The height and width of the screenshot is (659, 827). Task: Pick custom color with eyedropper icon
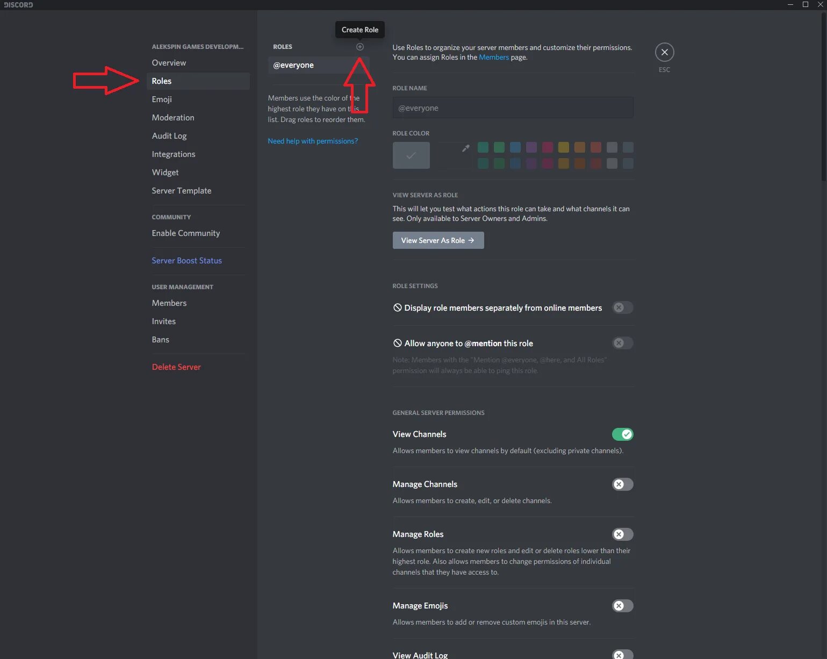466,148
